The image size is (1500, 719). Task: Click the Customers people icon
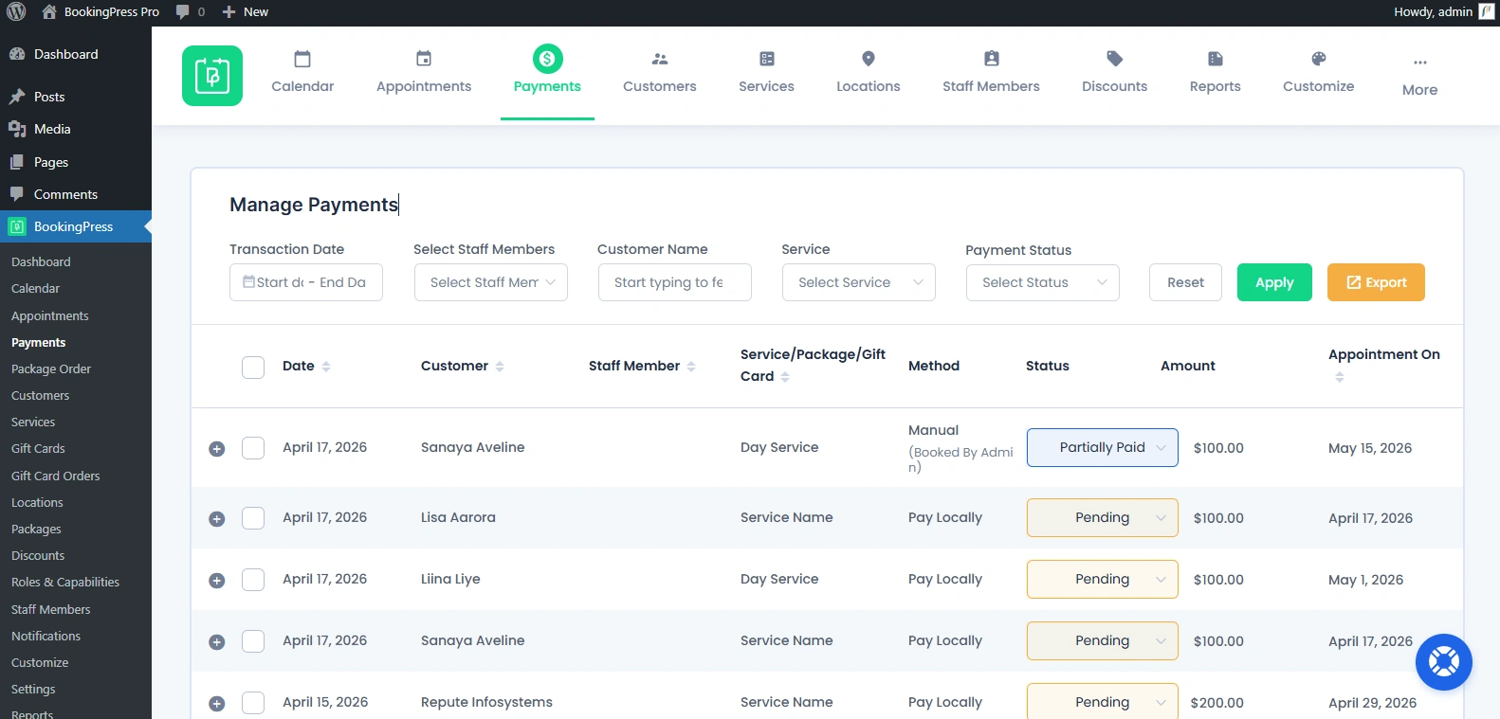[x=660, y=59]
